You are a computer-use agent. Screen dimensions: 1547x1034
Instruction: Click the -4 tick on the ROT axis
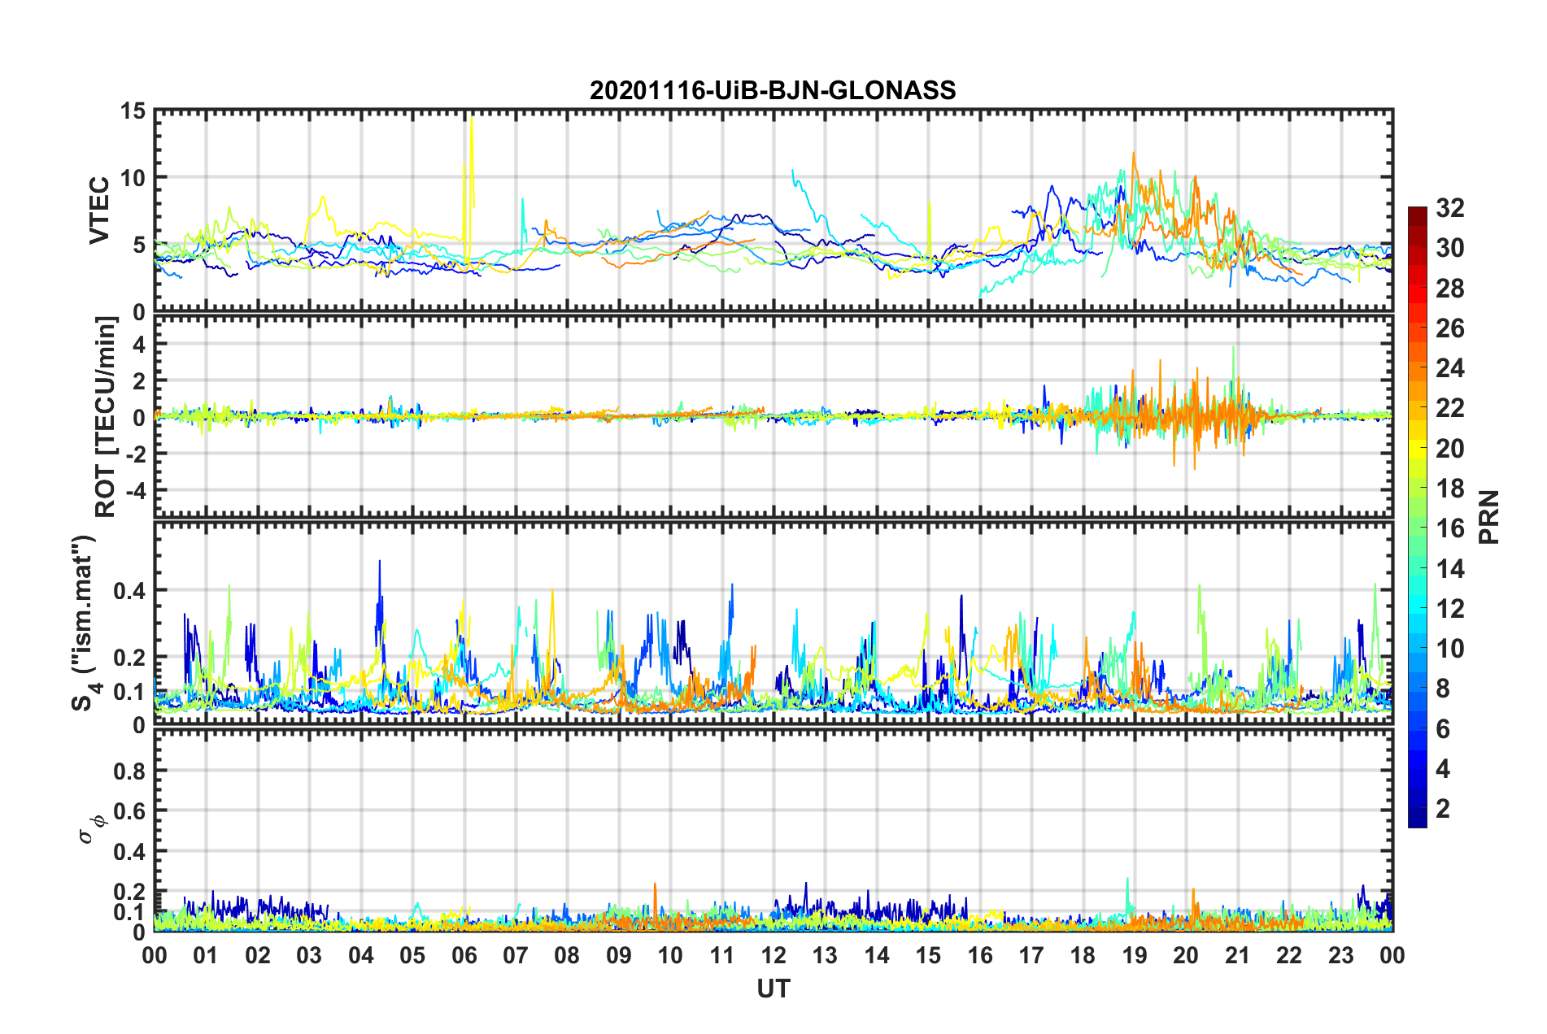(134, 490)
